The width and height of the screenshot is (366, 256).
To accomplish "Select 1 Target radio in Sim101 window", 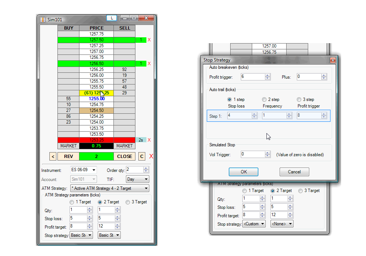I will tap(72, 202).
